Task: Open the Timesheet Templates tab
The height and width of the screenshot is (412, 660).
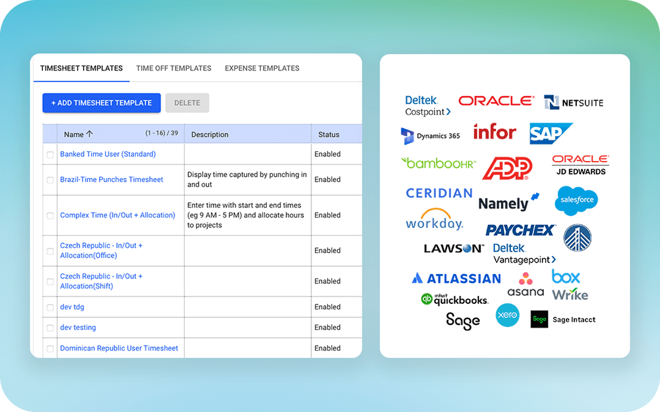Action: [81, 68]
